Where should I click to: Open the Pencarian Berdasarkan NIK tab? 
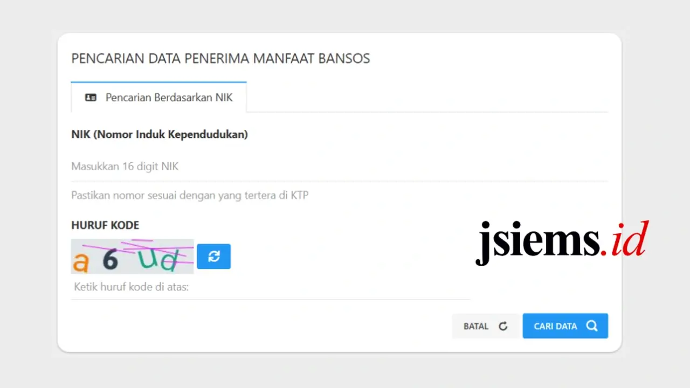(x=159, y=98)
